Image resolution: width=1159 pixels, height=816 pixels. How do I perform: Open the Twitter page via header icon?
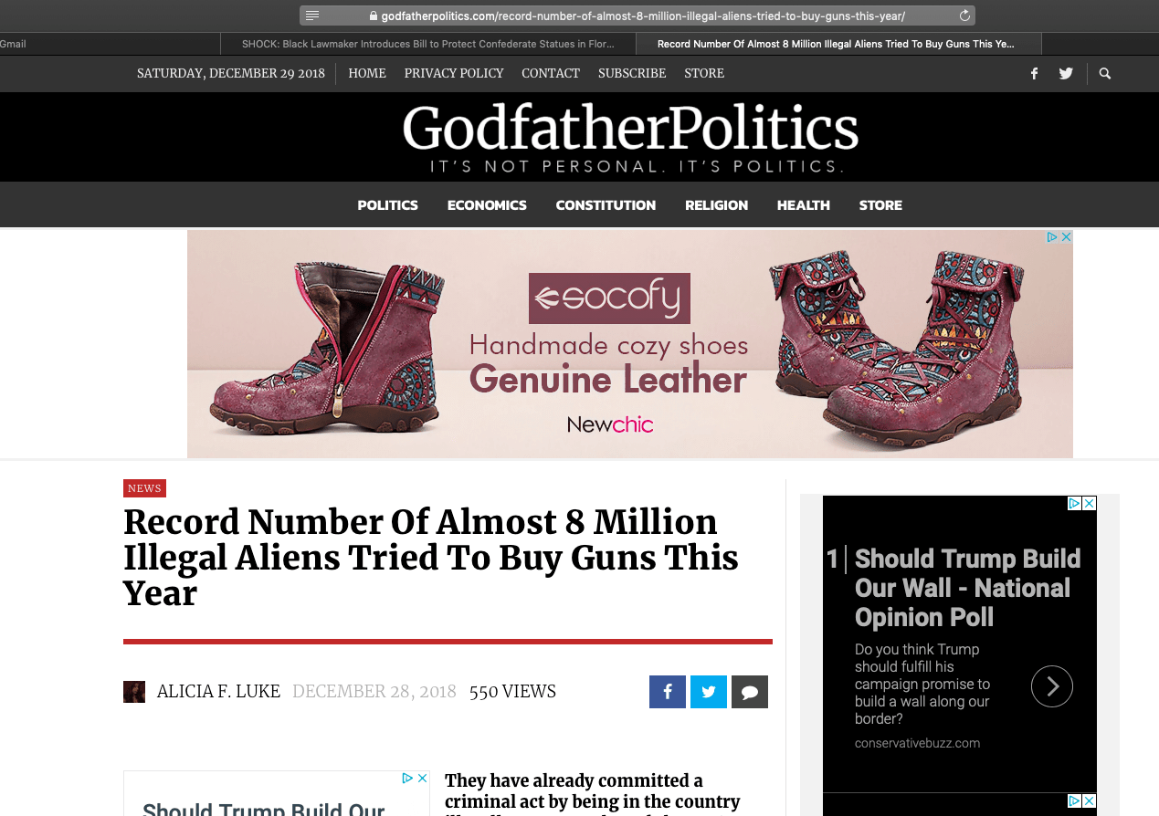tap(1066, 73)
